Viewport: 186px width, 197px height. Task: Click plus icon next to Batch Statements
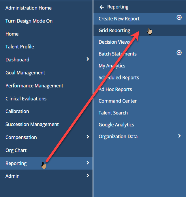tap(179, 53)
